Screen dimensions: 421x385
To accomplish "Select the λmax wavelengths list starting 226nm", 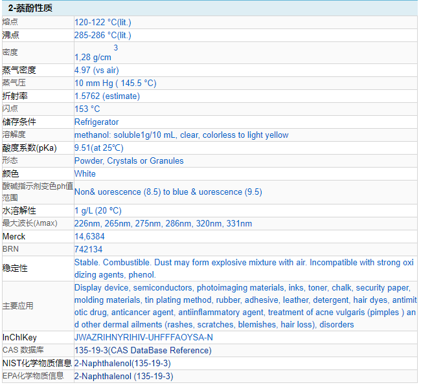I will coord(163,223).
